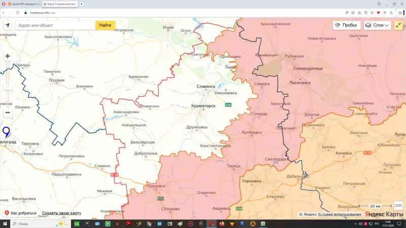406x228 pixels.
Task: Zoom out with the minus button
Action: 8,113
